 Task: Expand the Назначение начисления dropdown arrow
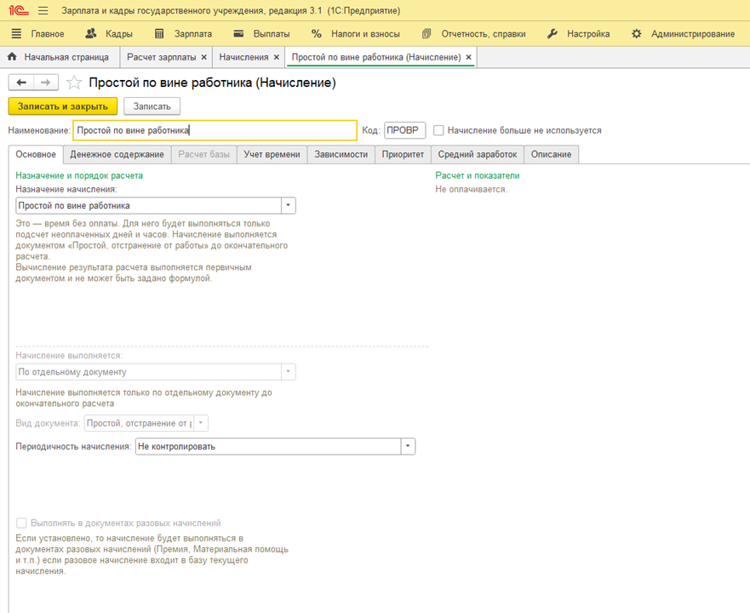[288, 206]
